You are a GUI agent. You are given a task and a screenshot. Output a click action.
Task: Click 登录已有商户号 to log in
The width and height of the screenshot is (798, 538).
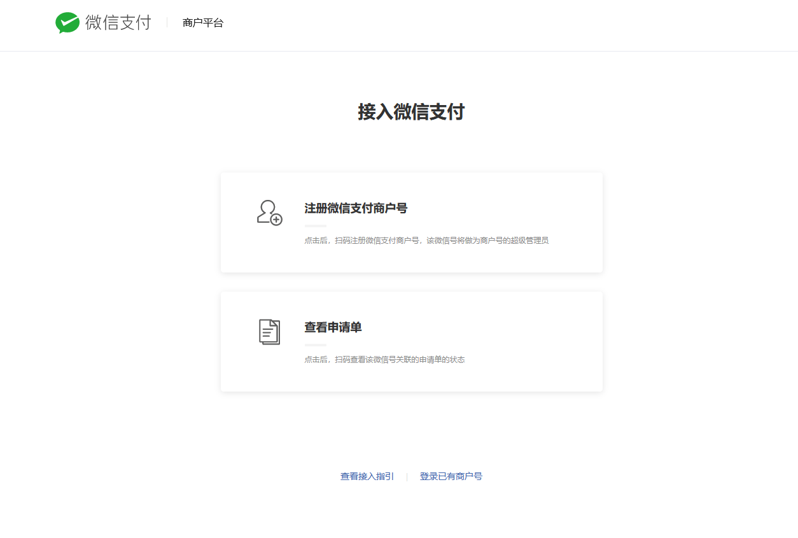click(451, 476)
